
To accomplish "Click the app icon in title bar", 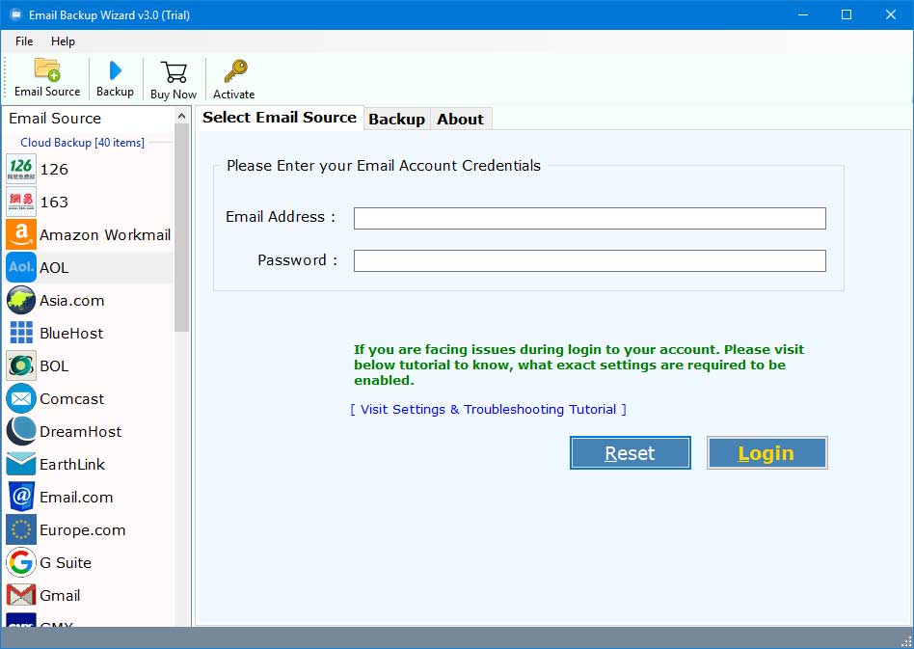I will click(x=16, y=14).
